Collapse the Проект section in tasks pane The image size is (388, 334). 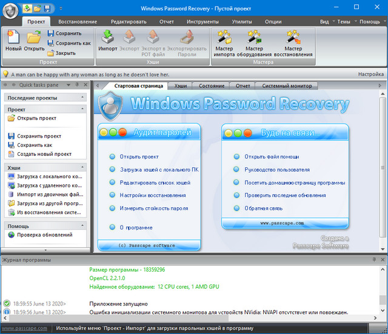click(83, 109)
